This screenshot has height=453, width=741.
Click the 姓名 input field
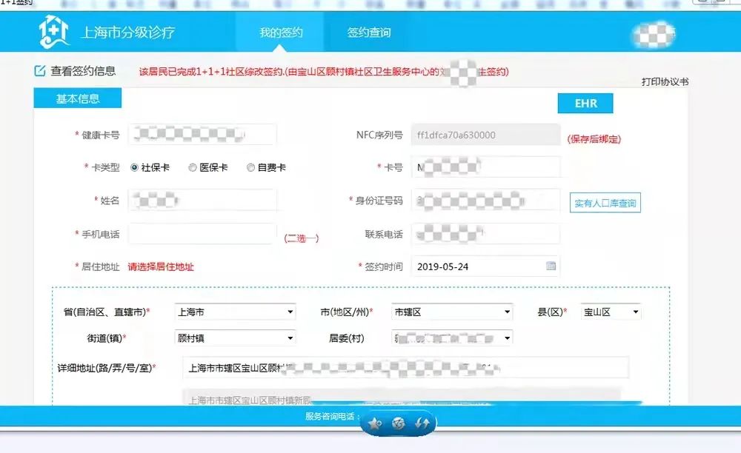(x=202, y=200)
